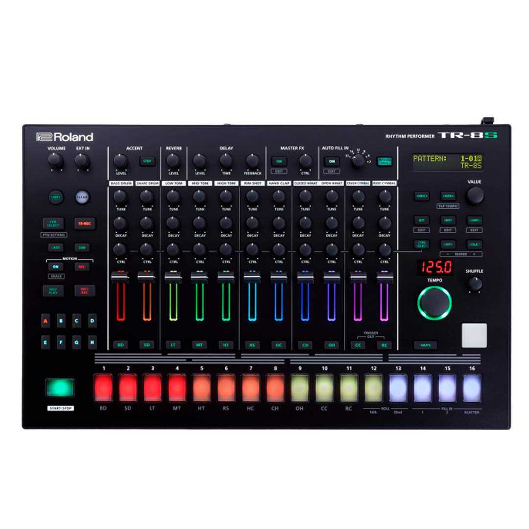Open the UTILITY button

(x=474, y=244)
